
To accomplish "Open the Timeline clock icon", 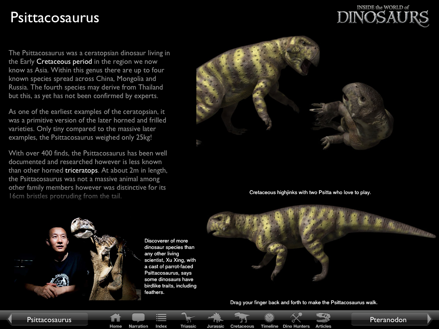I will [269, 320].
